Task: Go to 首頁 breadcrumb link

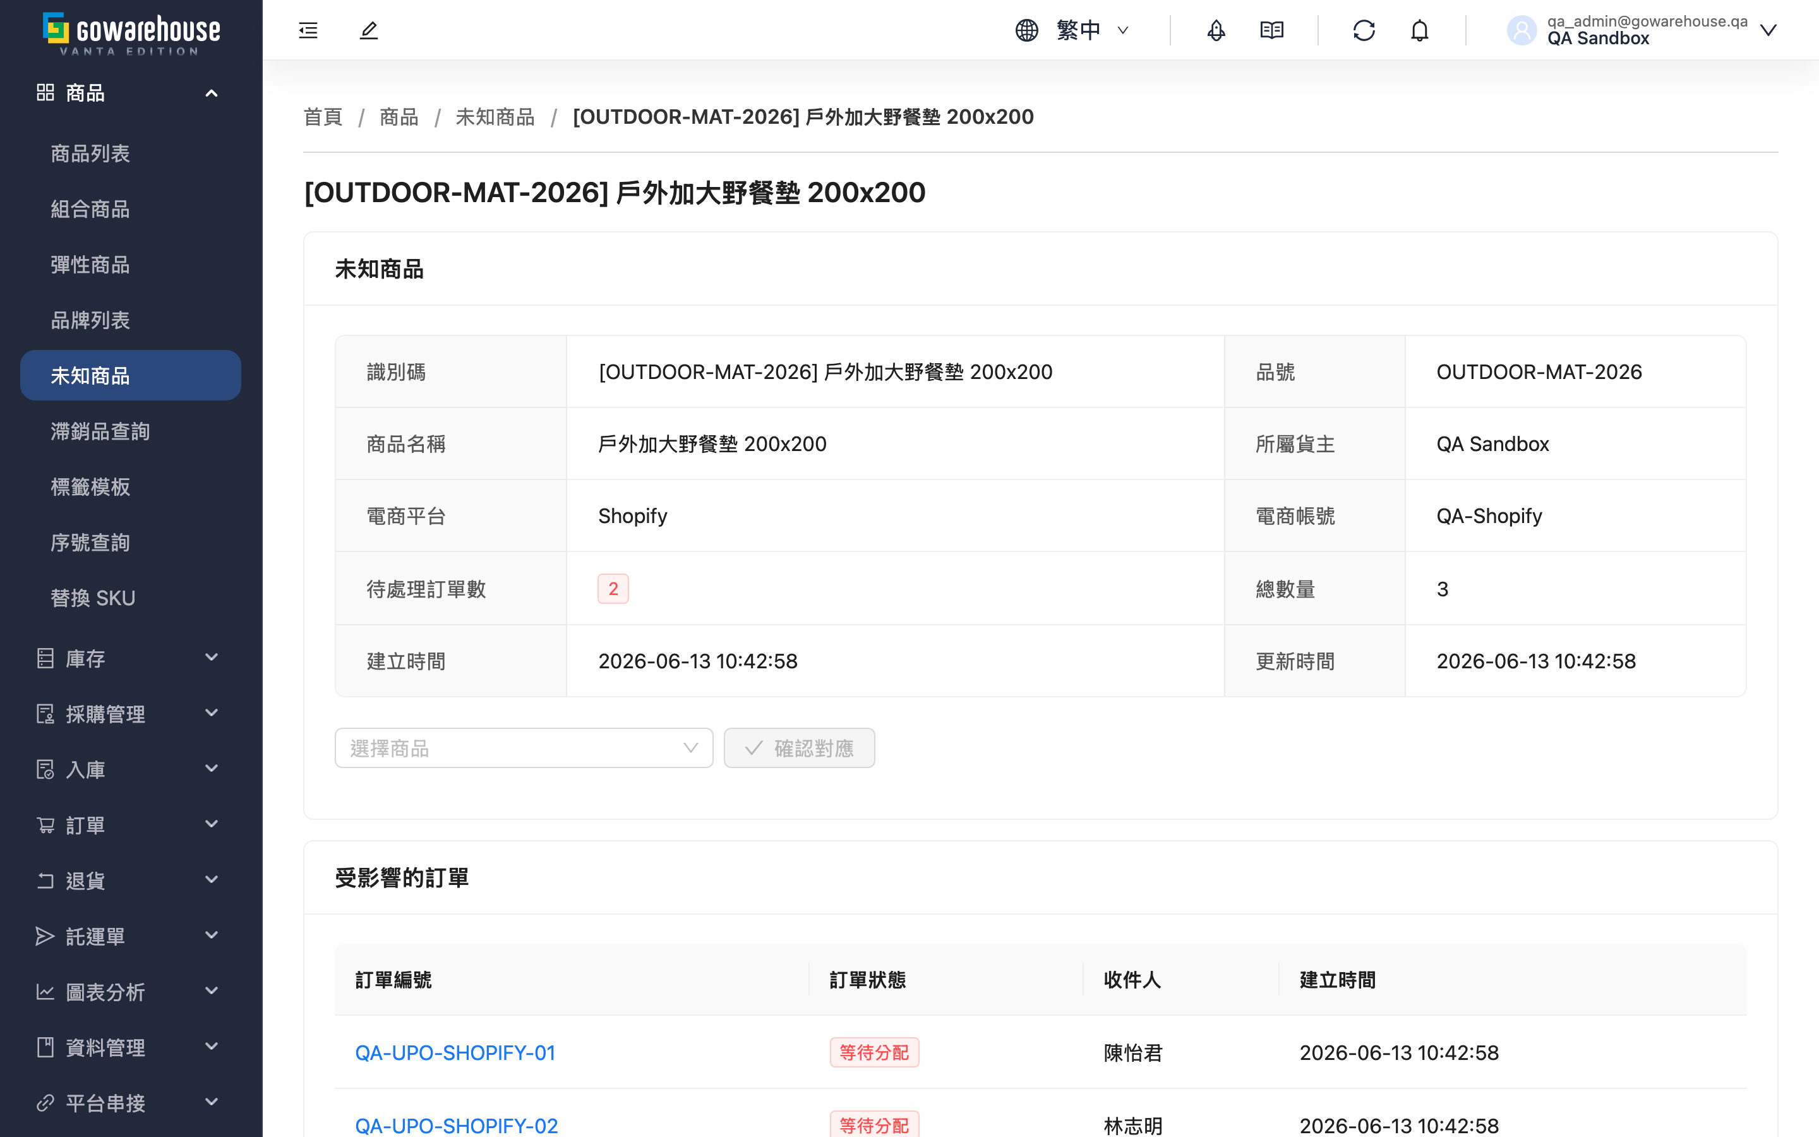Action: point(323,117)
